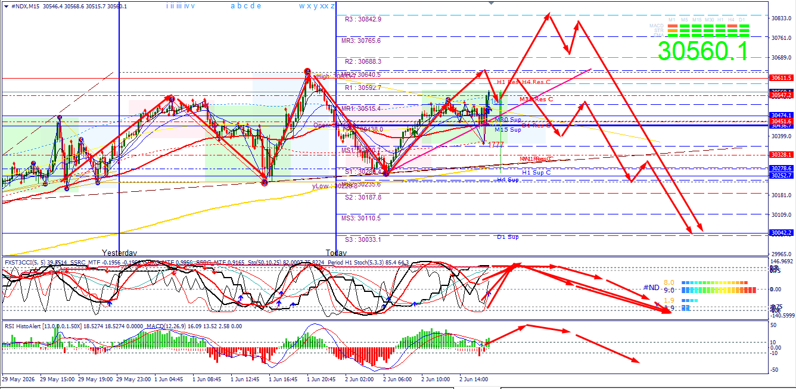Click the chart shift triangle marker at top
Screen dimensions: 796x389
[491, 2]
